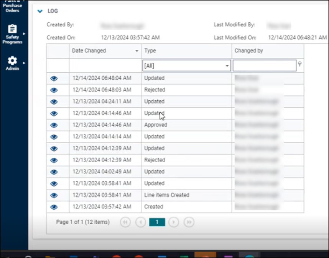Screen dimensions: 329x258
Task: Sort by Type column header
Action: tap(150, 51)
